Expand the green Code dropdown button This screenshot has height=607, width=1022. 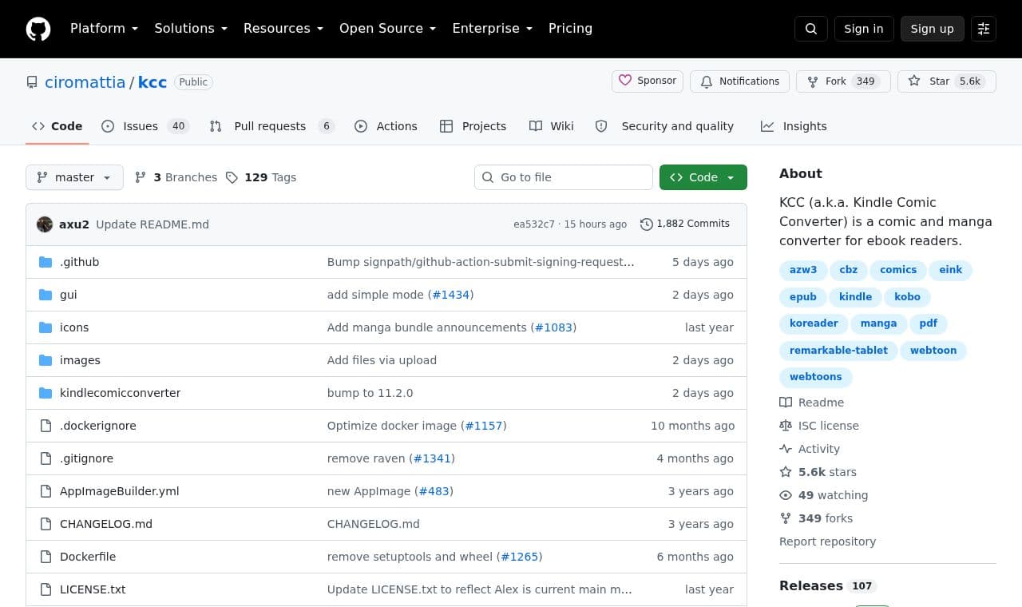[703, 177]
